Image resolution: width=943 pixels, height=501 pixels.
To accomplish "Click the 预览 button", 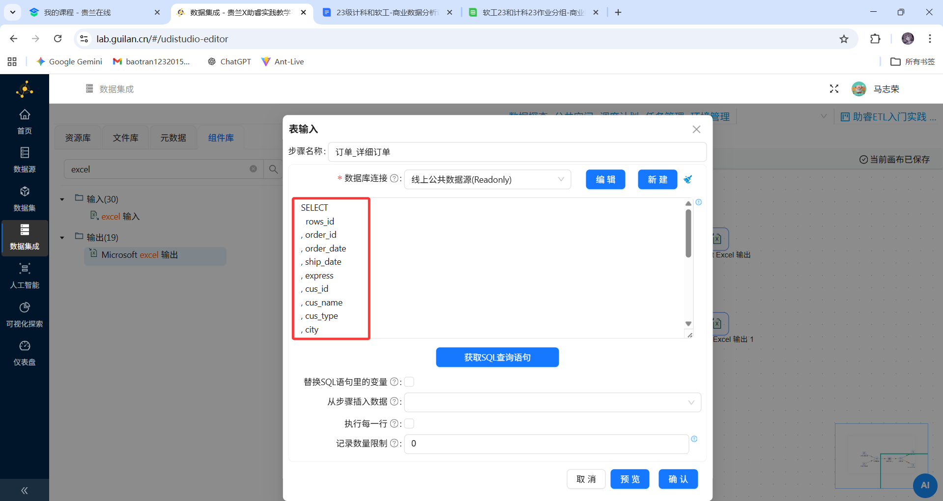I will [x=629, y=479].
